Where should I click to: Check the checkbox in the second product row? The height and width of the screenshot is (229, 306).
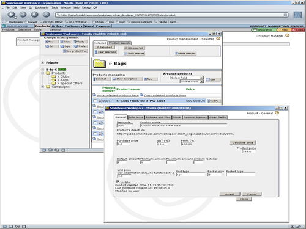click(x=95, y=112)
